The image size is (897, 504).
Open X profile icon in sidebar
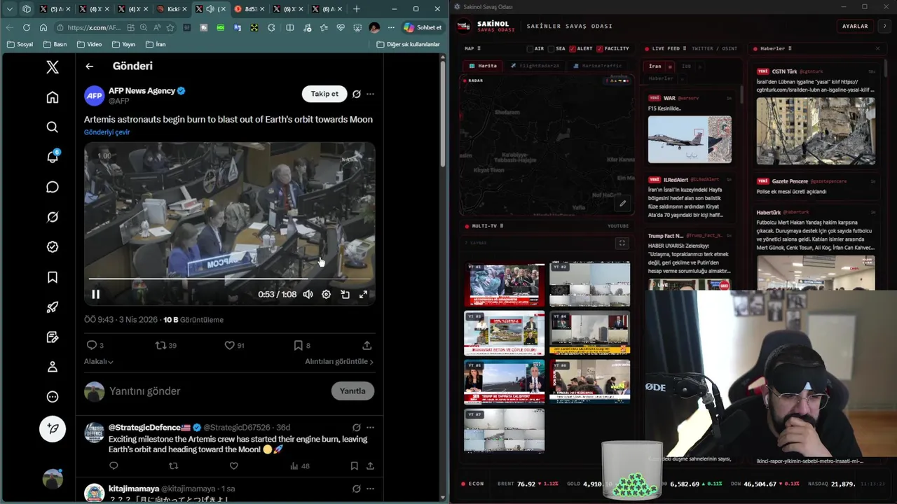tap(53, 367)
